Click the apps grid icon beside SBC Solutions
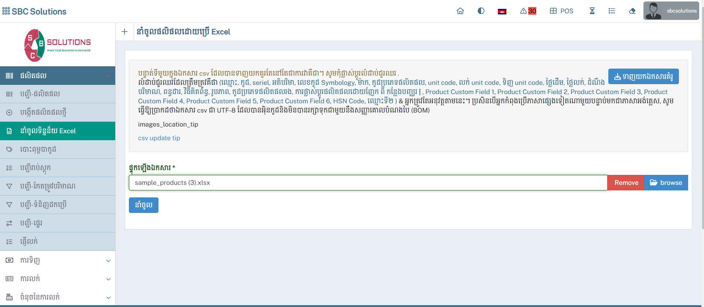This screenshot has width=704, height=307. point(6,11)
